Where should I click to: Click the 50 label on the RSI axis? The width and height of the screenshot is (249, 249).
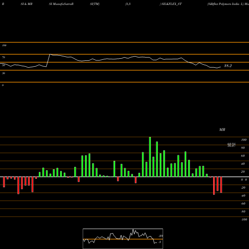3,65
